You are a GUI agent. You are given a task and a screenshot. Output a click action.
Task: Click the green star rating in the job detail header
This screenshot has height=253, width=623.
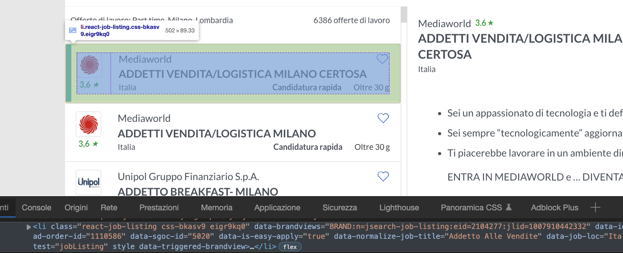coord(484,23)
